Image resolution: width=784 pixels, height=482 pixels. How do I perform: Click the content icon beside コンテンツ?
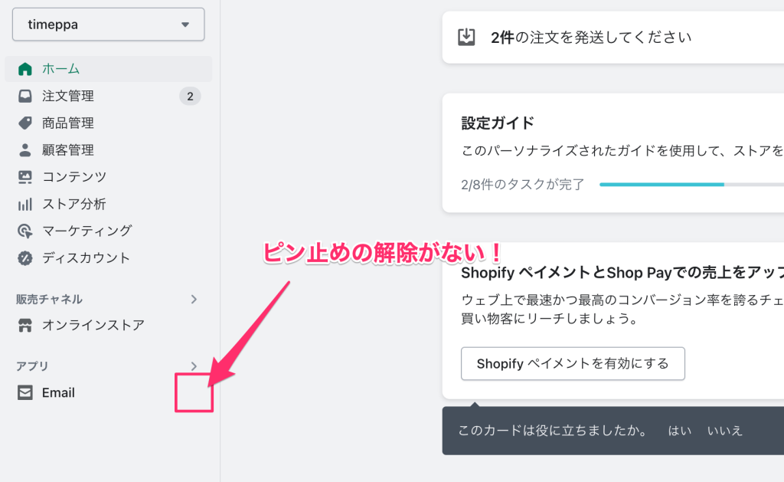click(24, 177)
